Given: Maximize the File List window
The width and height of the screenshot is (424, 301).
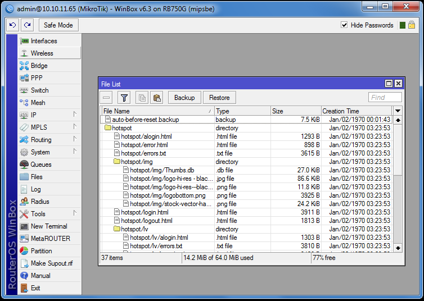Looking at the screenshot, I should (x=389, y=84).
